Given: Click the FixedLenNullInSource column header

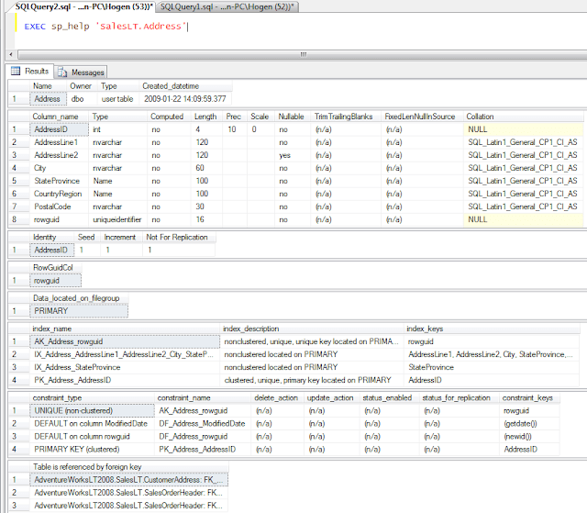Looking at the screenshot, I should (422, 117).
